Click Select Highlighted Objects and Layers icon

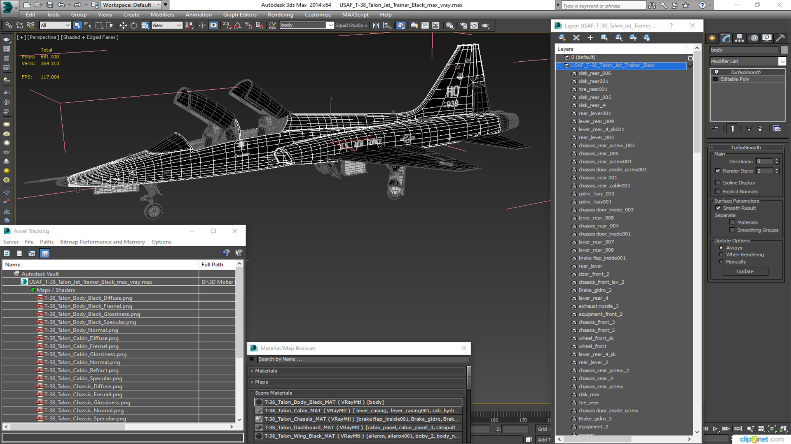click(x=604, y=38)
